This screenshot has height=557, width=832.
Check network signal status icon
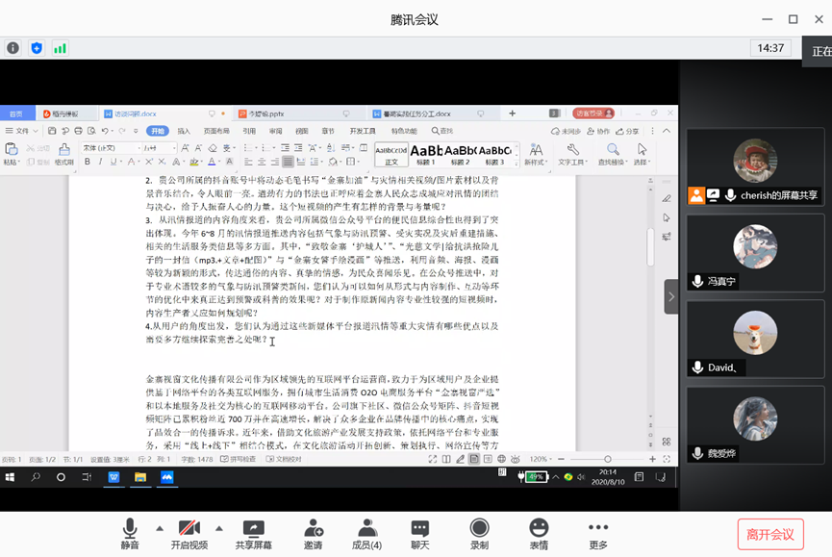point(60,47)
